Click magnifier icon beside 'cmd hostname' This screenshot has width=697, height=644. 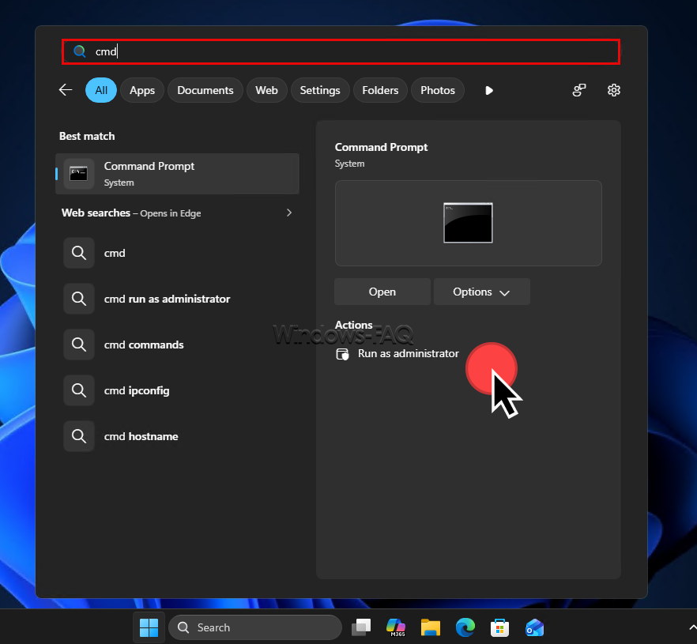tap(79, 436)
